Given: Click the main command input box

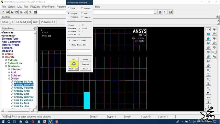Looking at the screenshot, I should coord(95,12).
